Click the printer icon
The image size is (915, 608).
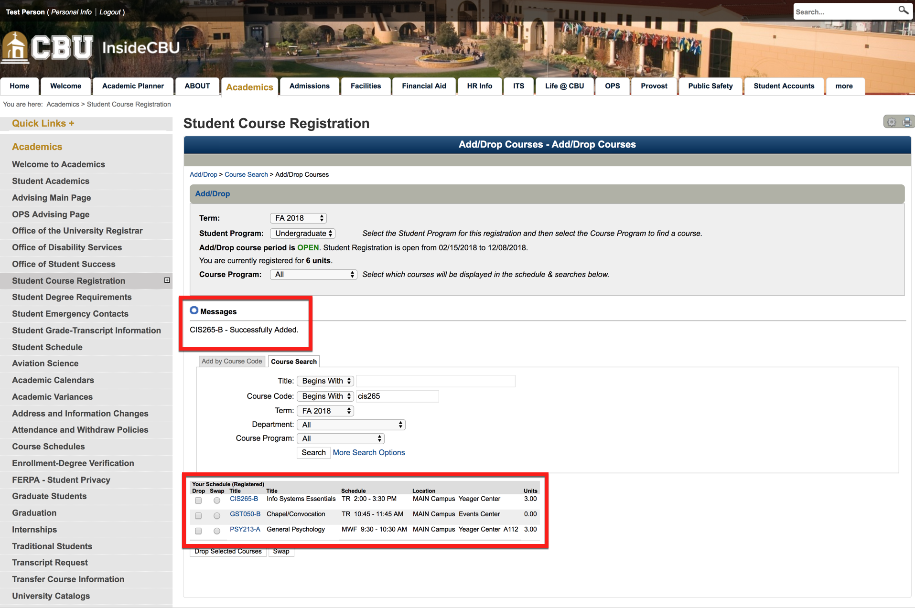click(907, 122)
